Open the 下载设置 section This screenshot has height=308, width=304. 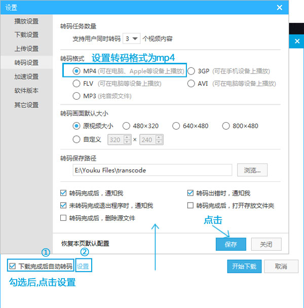click(26, 35)
